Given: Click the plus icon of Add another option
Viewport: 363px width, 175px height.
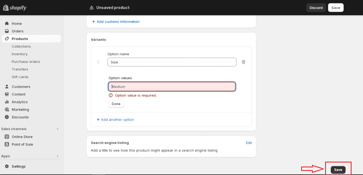Looking at the screenshot, I should tap(98, 119).
